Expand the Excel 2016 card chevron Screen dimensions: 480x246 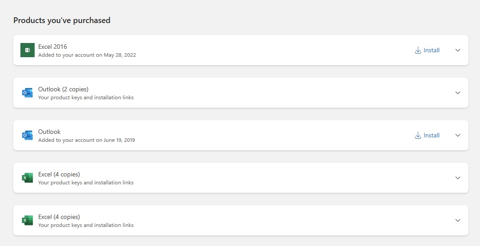(x=458, y=50)
